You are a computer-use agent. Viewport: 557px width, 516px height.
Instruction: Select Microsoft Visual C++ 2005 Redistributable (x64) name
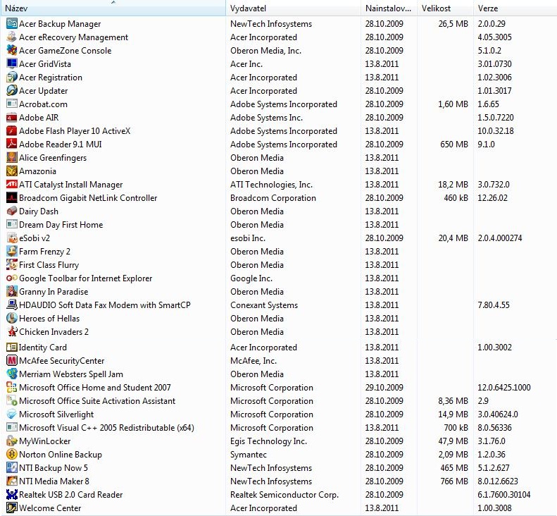(x=106, y=427)
